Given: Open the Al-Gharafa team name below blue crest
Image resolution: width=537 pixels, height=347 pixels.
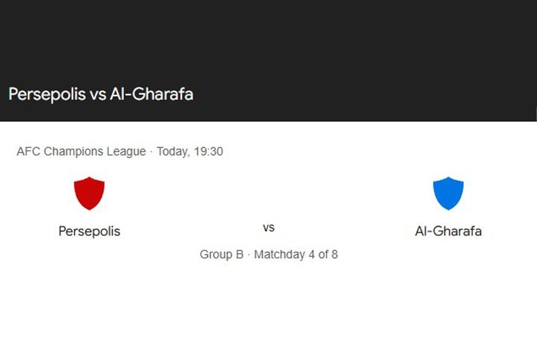Looking at the screenshot, I should point(448,231).
